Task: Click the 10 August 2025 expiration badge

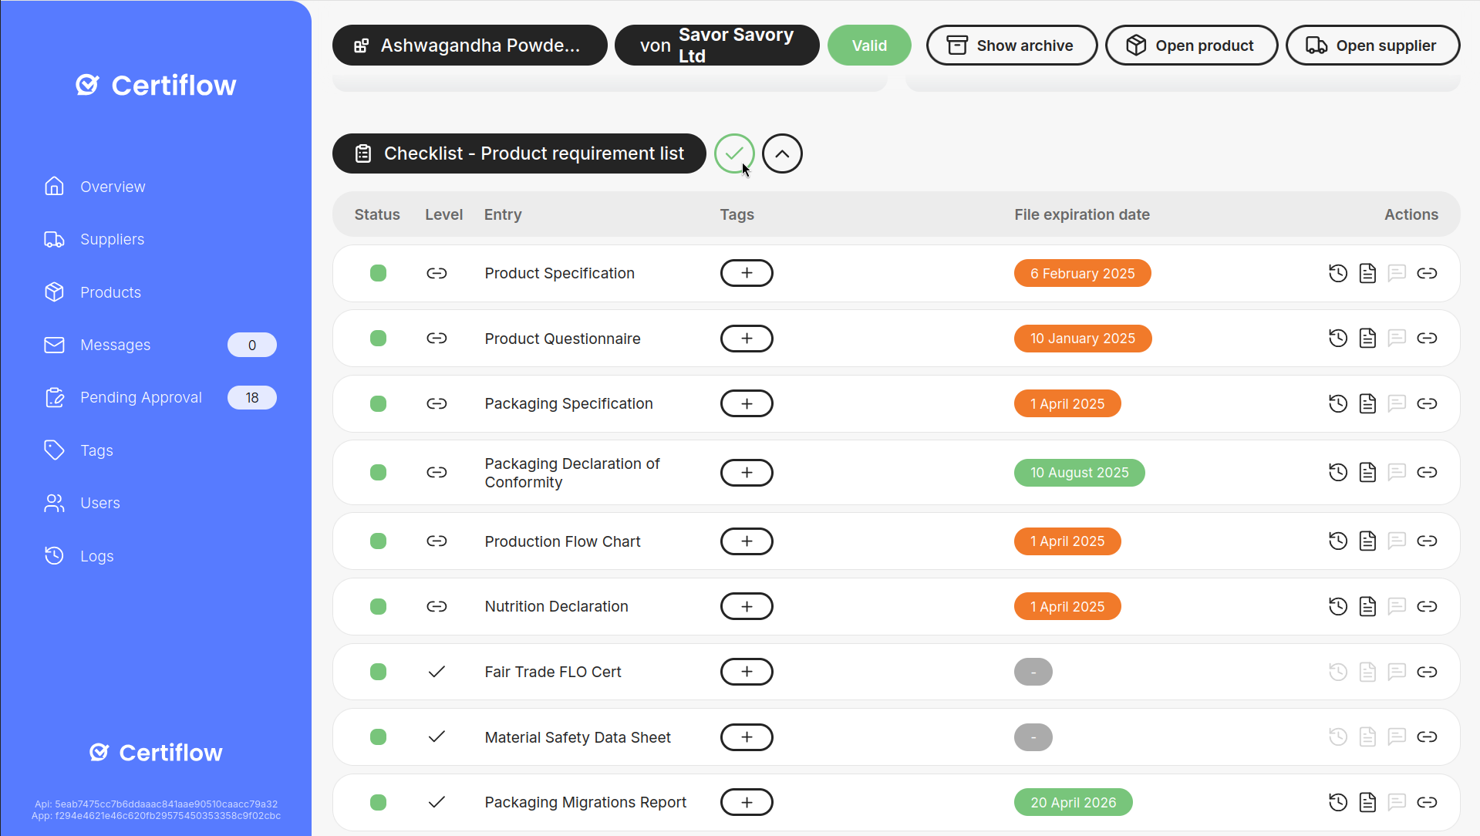Action: coord(1078,473)
